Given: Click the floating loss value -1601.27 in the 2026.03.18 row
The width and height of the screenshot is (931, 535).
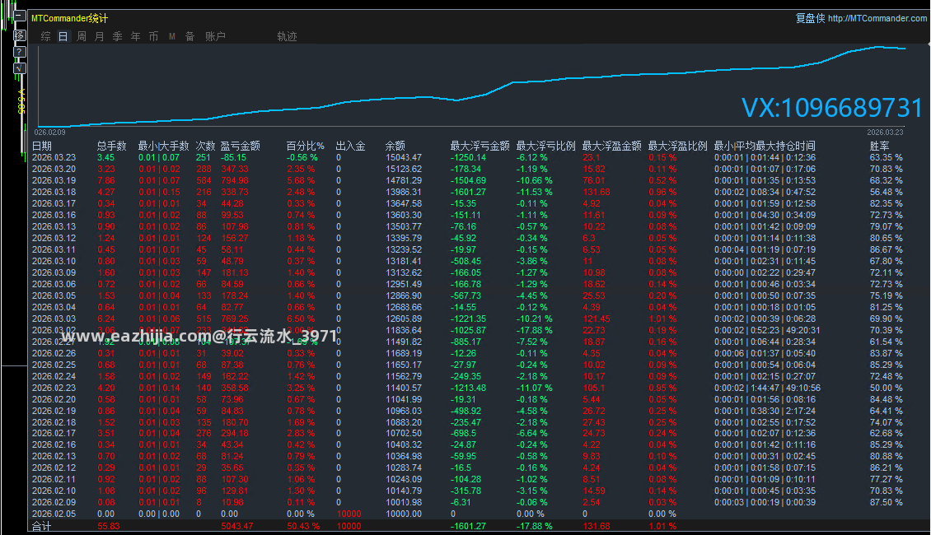Looking at the screenshot, I should (x=468, y=192).
